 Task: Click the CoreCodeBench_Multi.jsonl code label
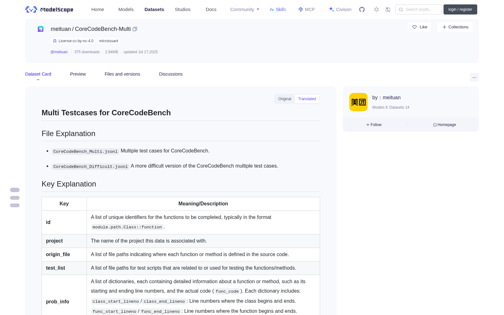pos(85,151)
